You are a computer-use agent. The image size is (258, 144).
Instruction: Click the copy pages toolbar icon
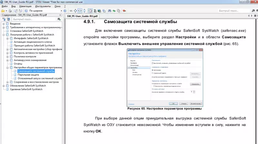pos(118,11)
